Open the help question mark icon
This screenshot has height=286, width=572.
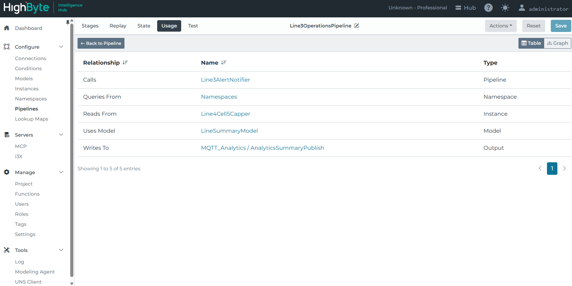pyautogui.click(x=488, y=8)
